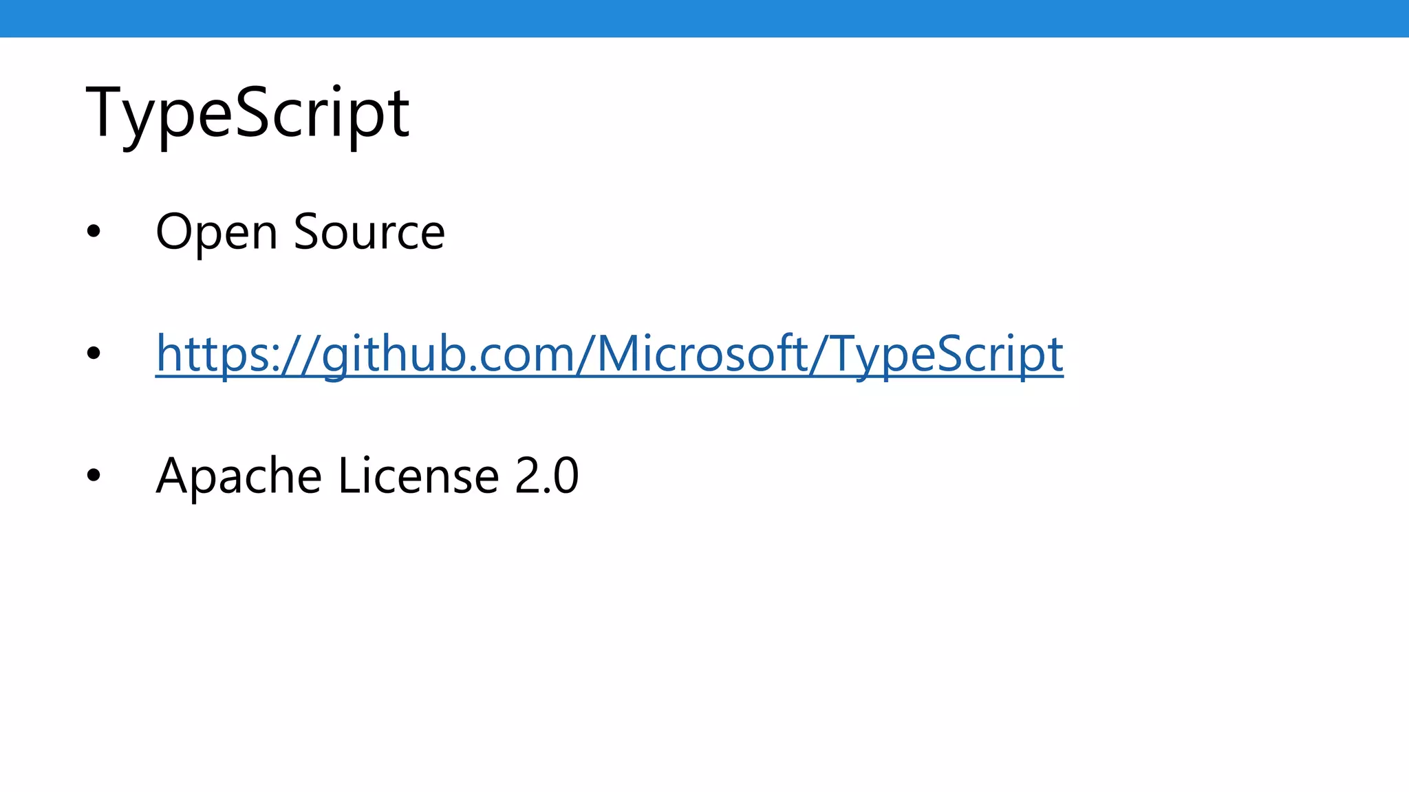Image resolution: width=1409 pixels, height=792 pixels.
Task: Select the "Apache License 2.0" bullet text
Action: (367, 475)
